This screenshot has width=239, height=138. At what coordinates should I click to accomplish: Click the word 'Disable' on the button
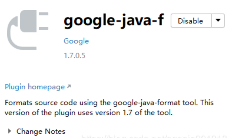pos(190,21)
